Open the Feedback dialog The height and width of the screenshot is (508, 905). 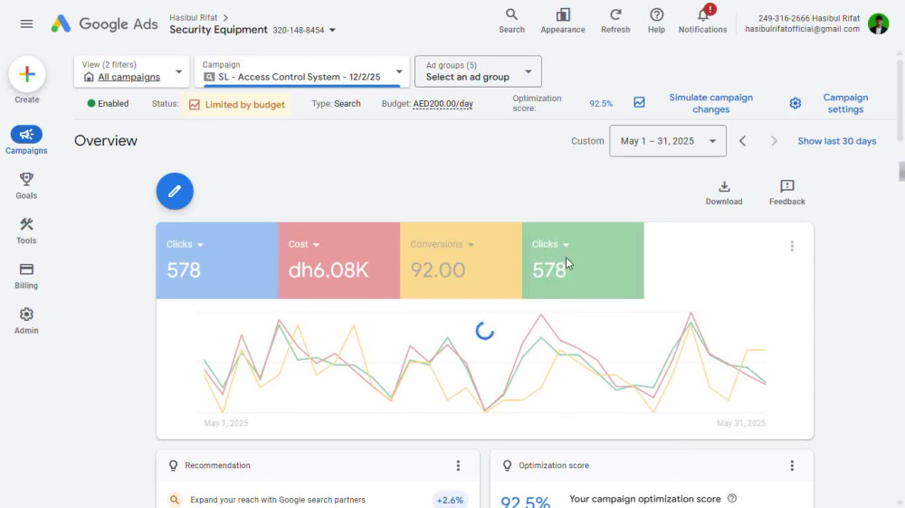[x=786, y=193]
